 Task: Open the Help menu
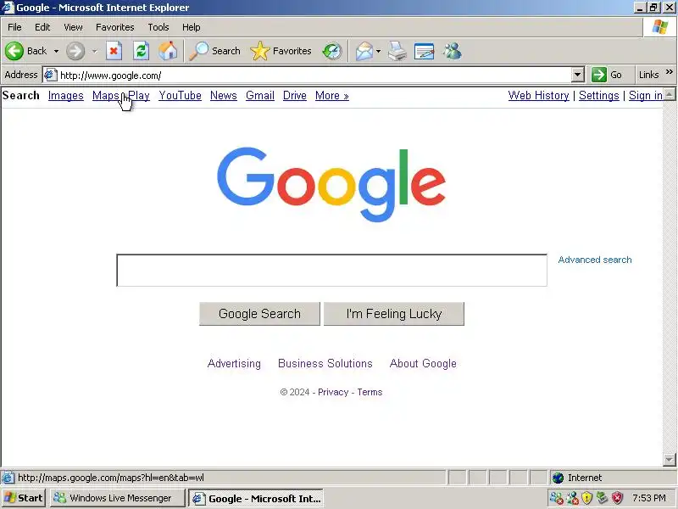pos(192,27)
